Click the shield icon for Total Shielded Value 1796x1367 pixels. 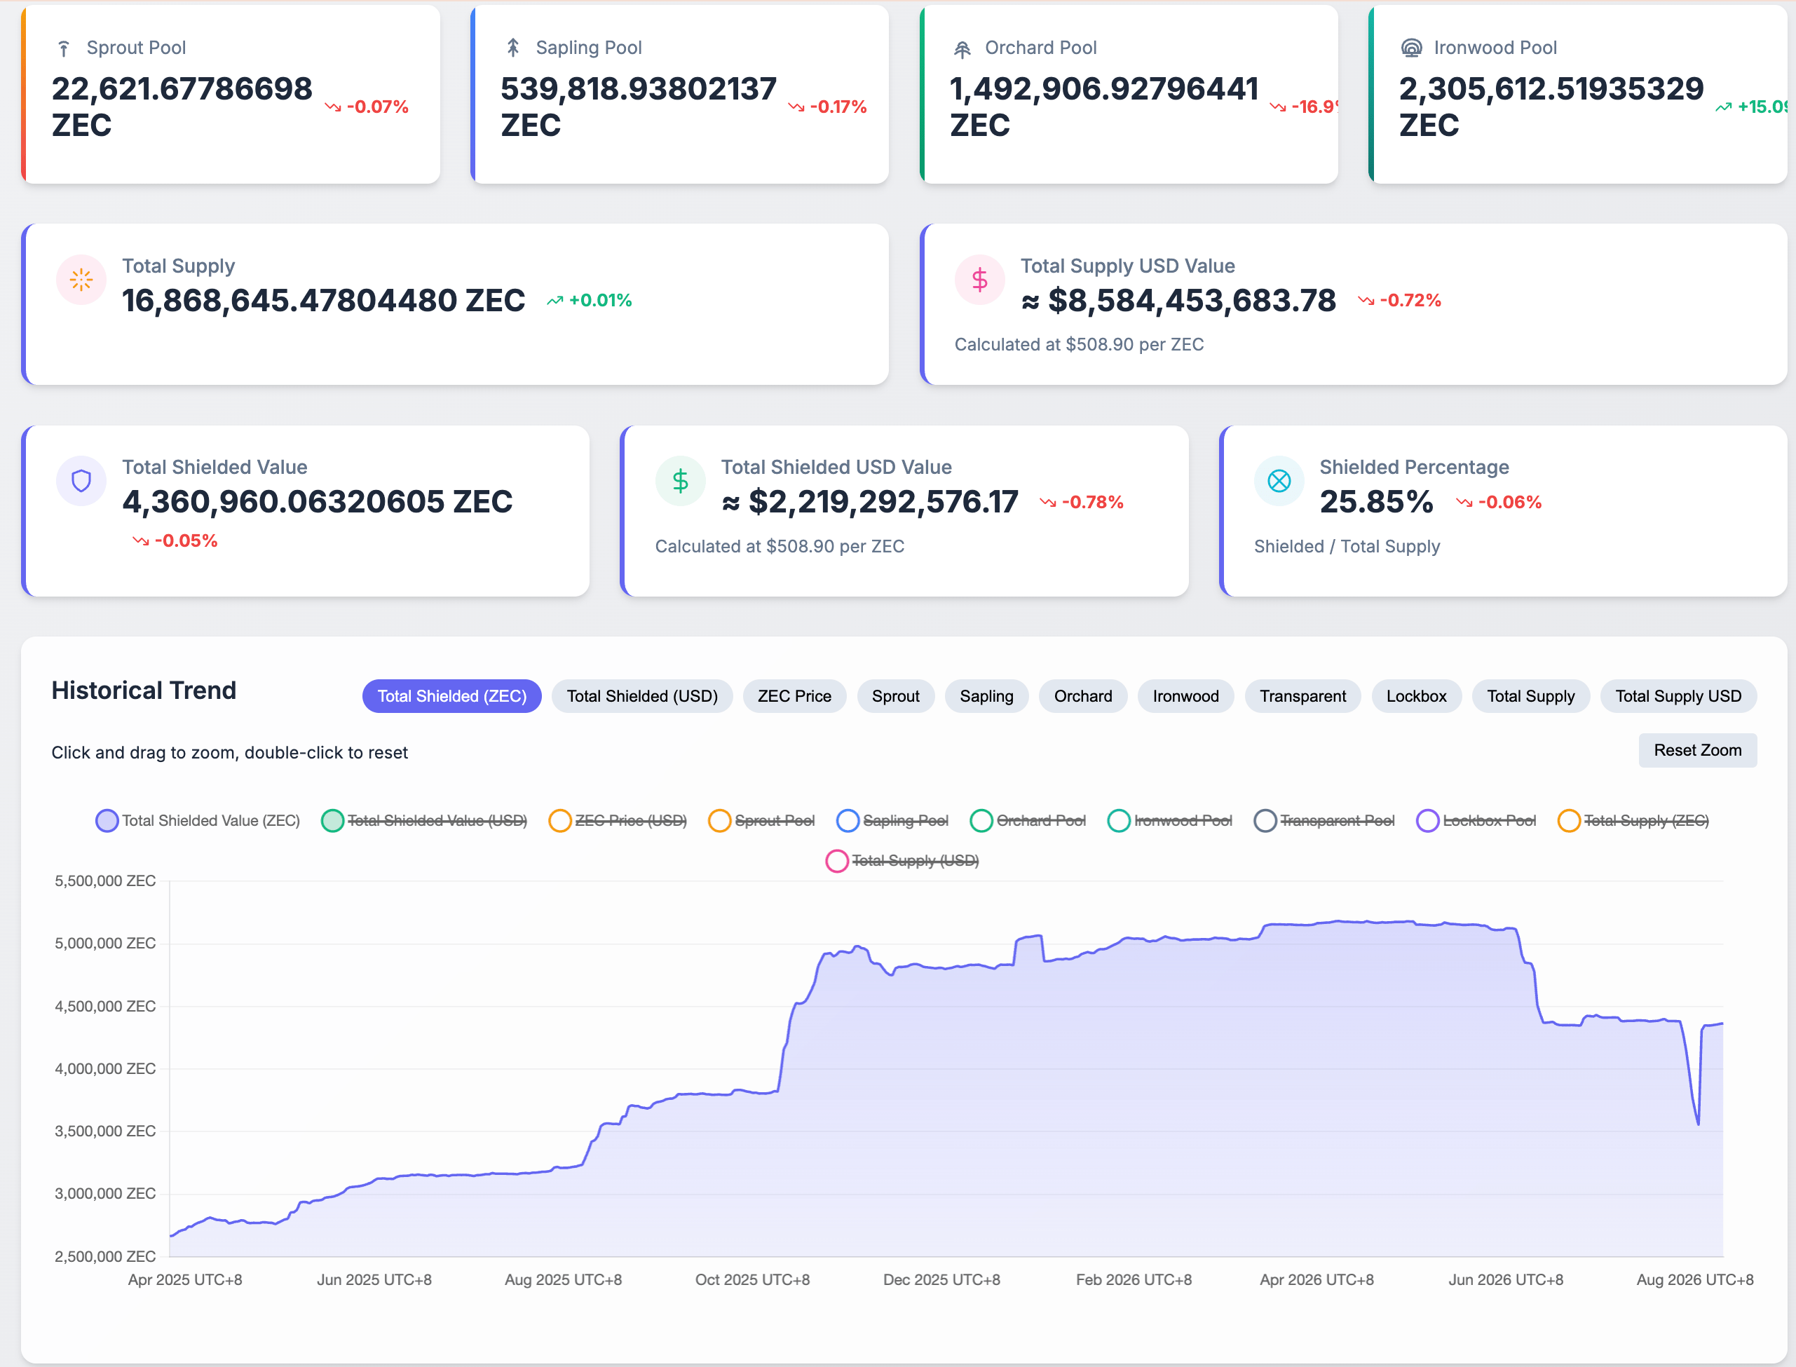(x=81, y=481)
